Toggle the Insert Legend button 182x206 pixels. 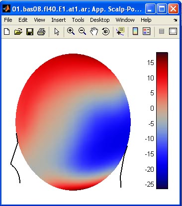(146, 31)
